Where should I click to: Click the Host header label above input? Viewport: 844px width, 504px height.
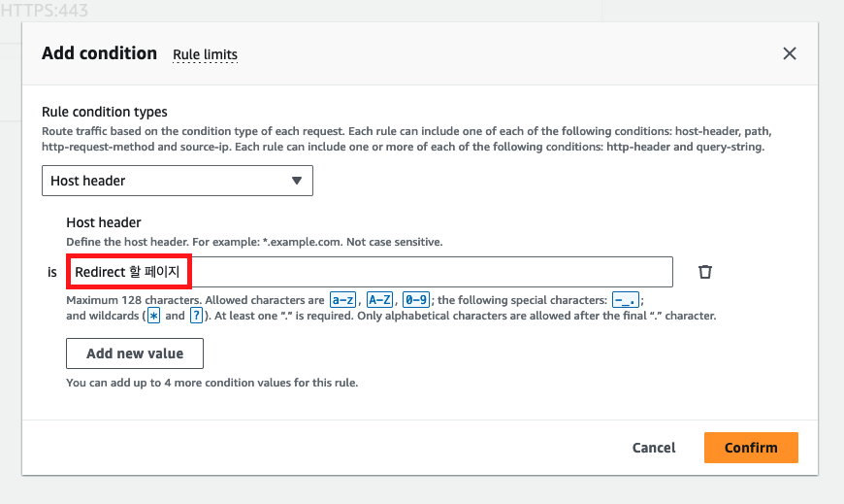(x=104, y=222)
